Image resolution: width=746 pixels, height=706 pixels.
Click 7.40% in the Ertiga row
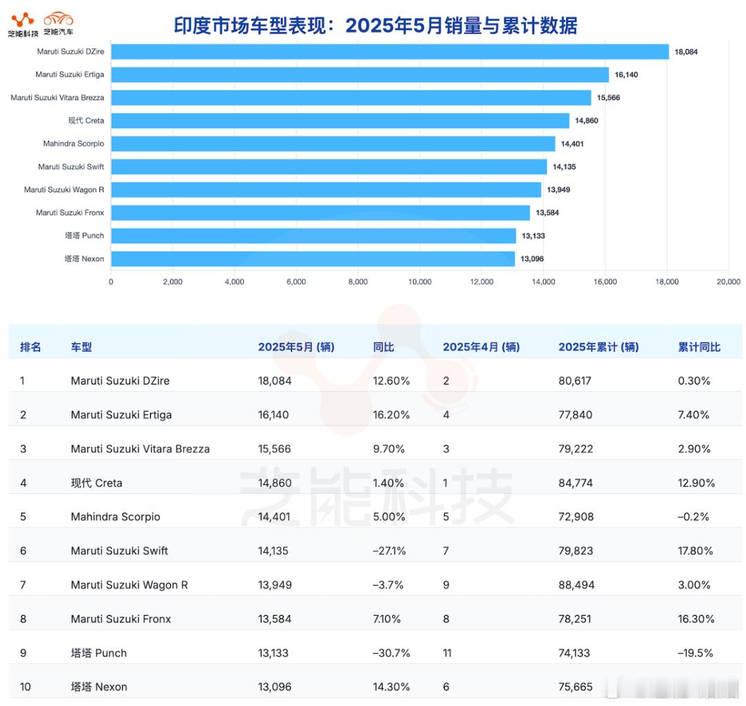(694, 415)
